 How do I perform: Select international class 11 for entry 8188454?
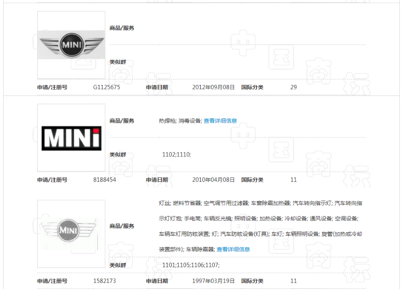294,180
